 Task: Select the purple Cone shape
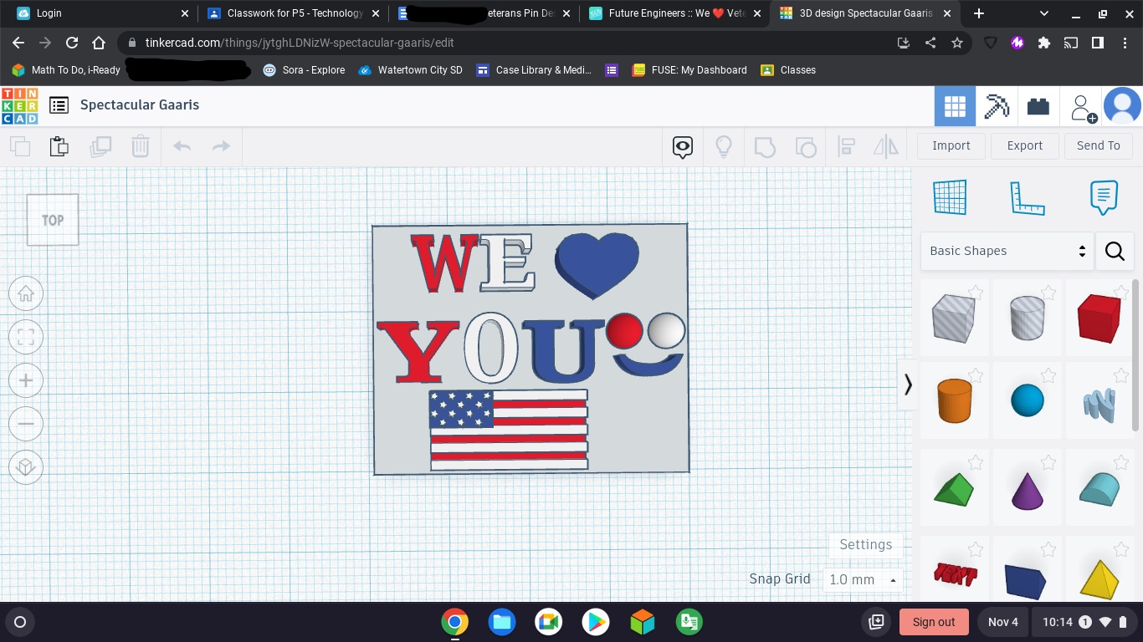1028,492
